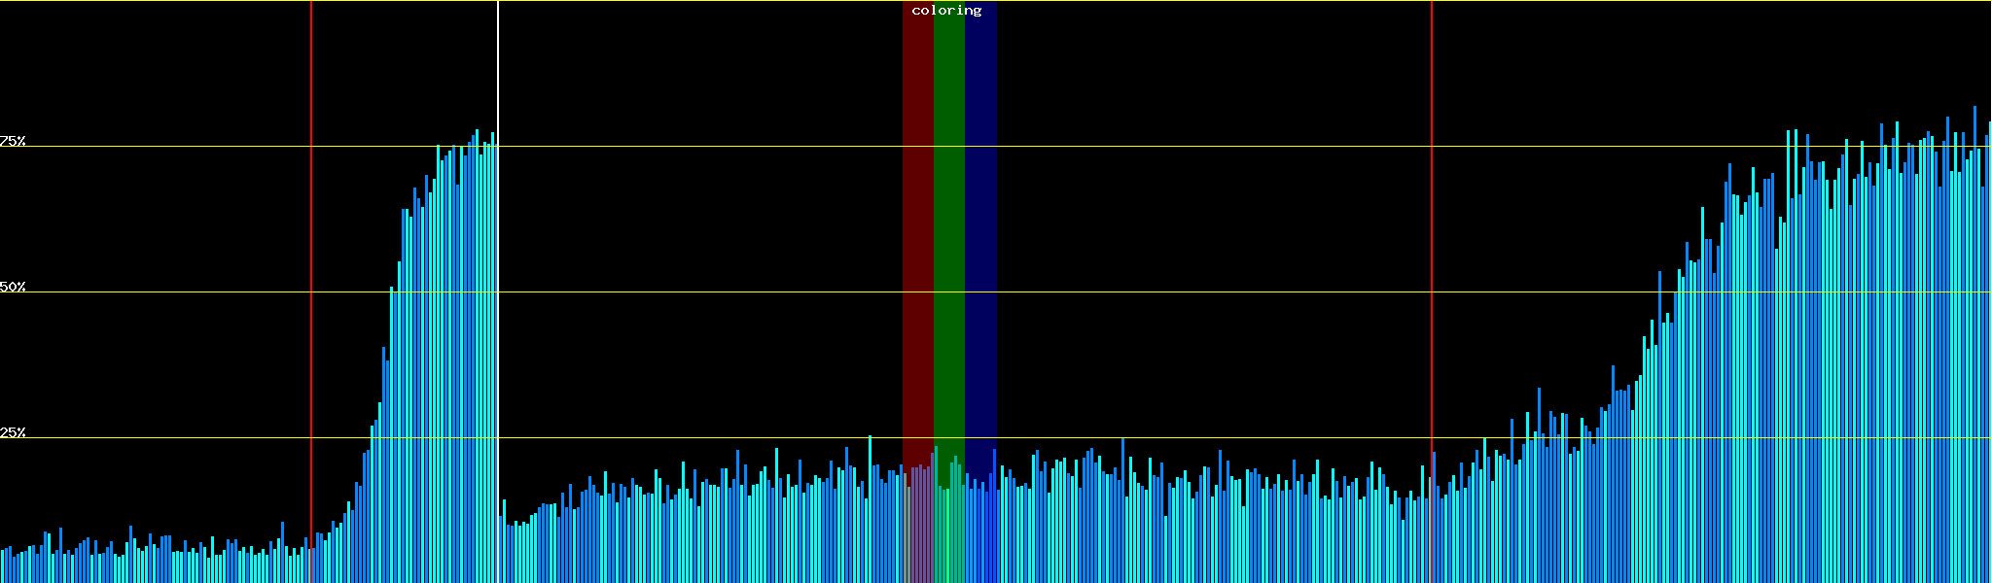Select the blue coloring band

[x=980, y=243]
